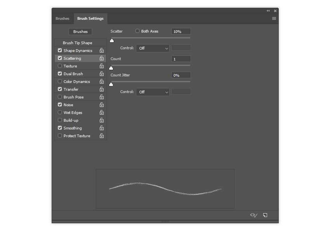Toggle lock icon for Noise
The image size is (330, 231).
point(102,105)
